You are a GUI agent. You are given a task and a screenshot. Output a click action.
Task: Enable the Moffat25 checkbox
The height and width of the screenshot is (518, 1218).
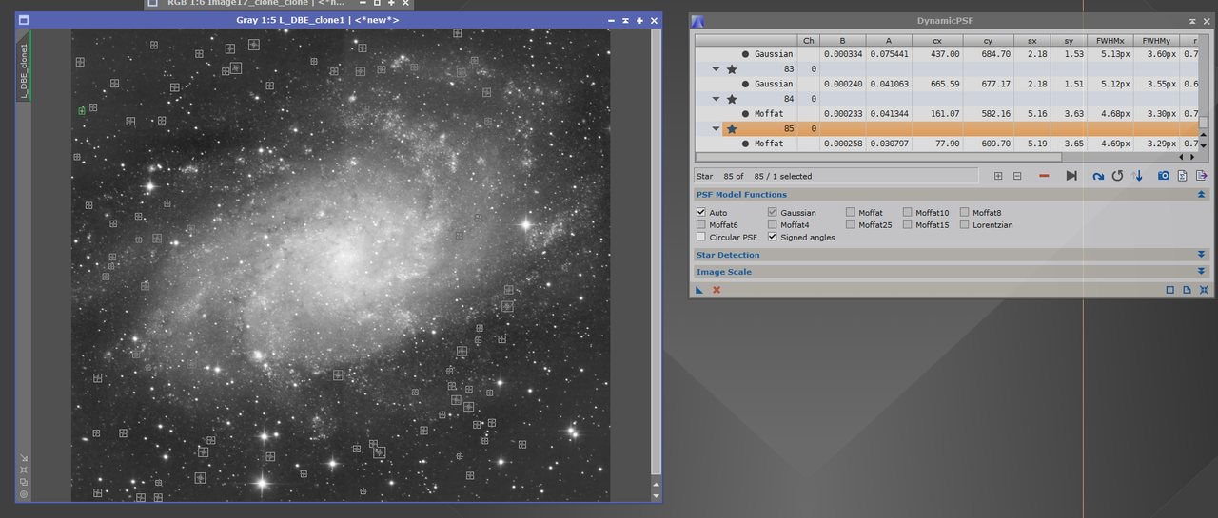point(851,225)
